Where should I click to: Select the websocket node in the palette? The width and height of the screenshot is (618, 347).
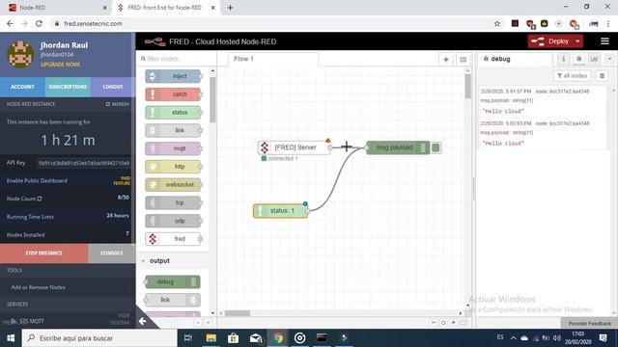pos(173,184)
